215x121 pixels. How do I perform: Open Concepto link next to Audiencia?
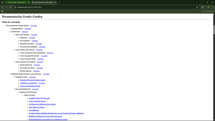(x=32, y=38)
